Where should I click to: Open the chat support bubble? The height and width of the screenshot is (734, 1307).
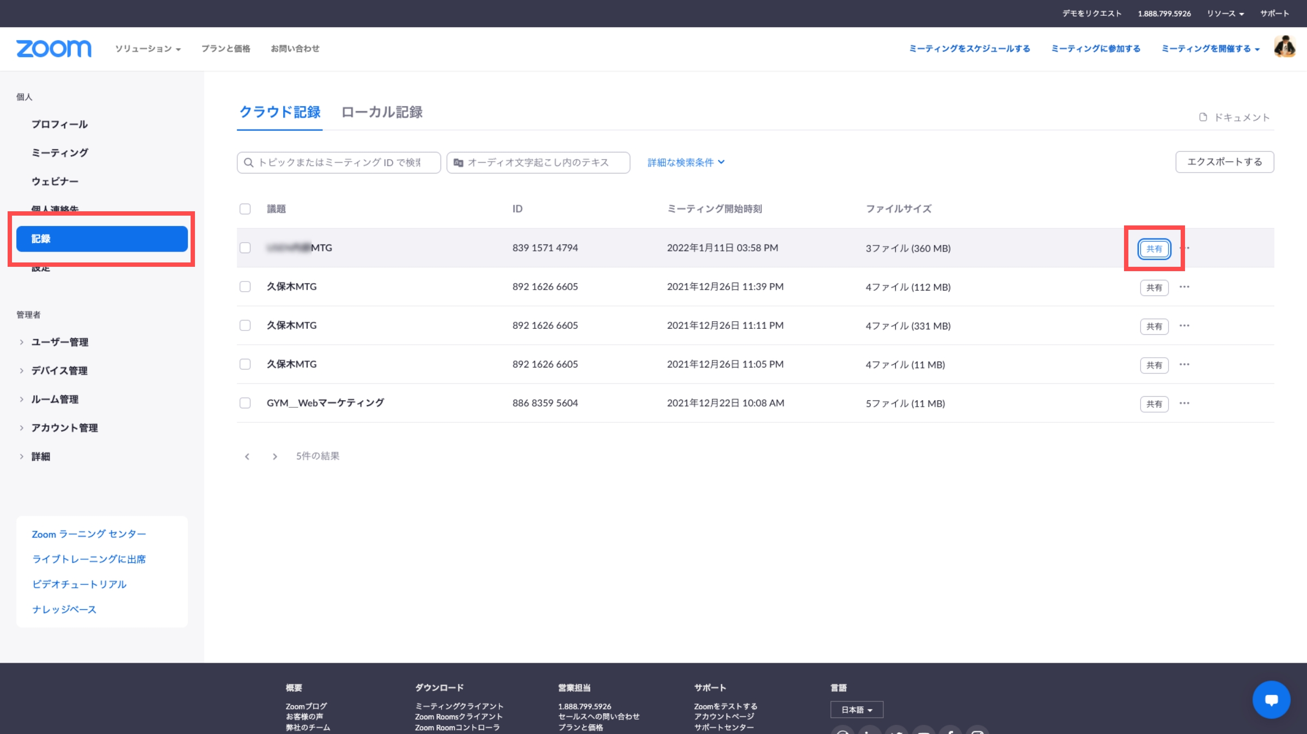pos(1271,700)
